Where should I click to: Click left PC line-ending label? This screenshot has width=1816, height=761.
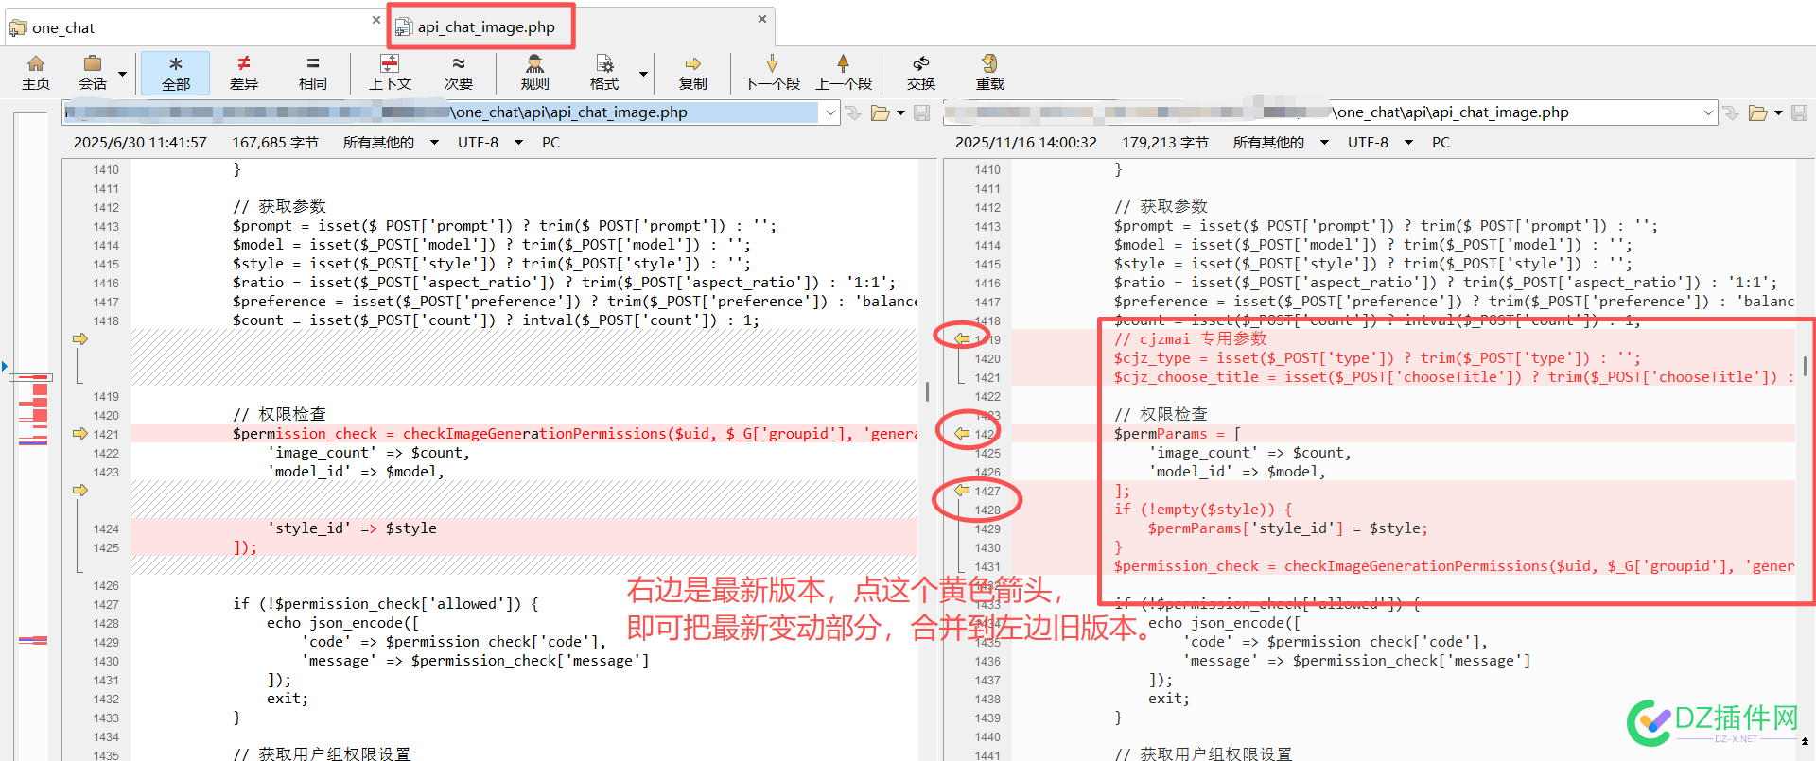click(x=550, y=142)
